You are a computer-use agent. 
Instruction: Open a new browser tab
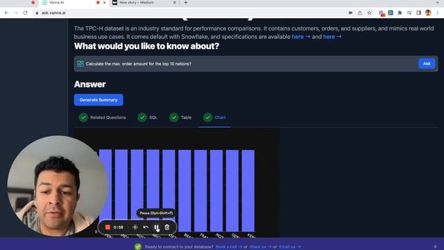[186, 3]
